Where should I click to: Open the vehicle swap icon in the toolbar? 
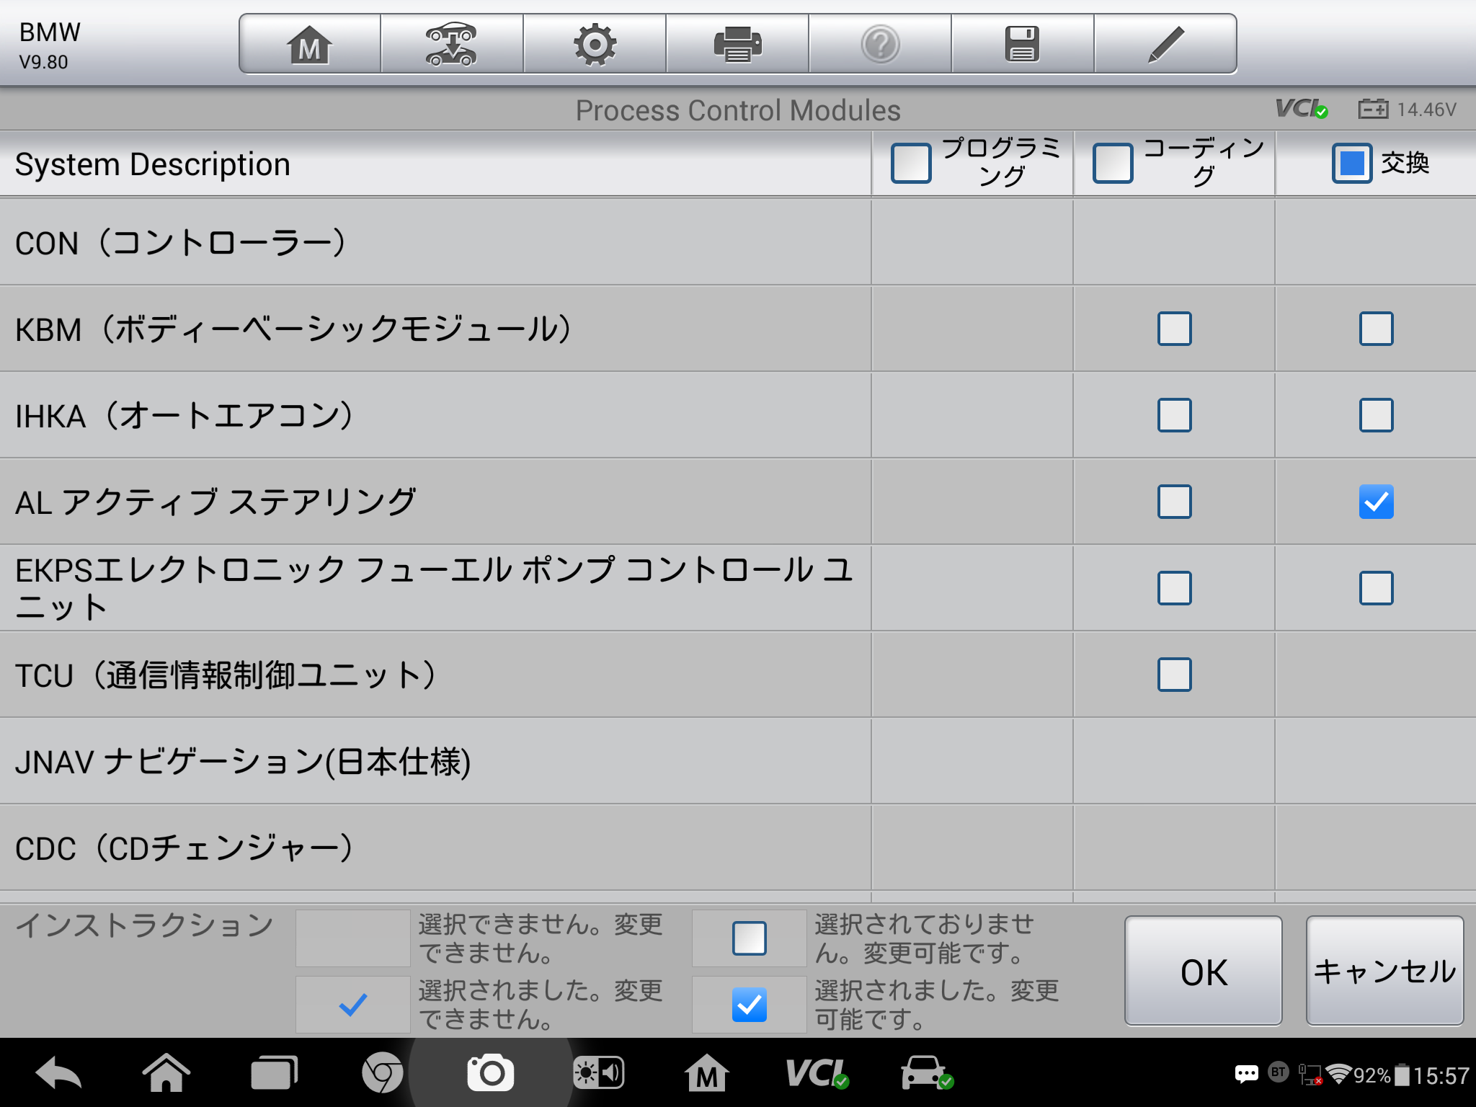451,45
